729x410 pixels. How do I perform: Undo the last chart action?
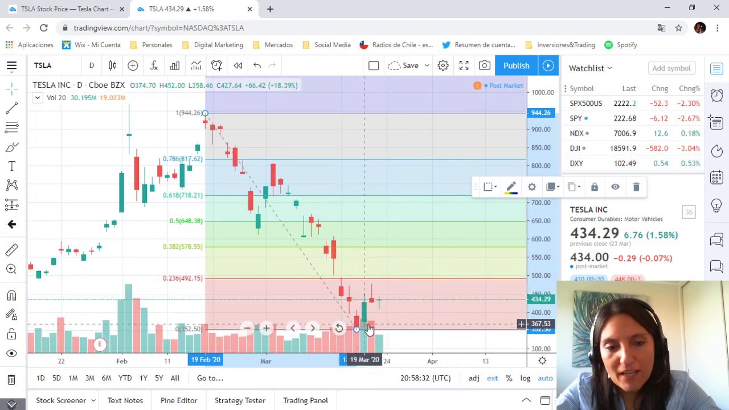(x=257, y=65)
